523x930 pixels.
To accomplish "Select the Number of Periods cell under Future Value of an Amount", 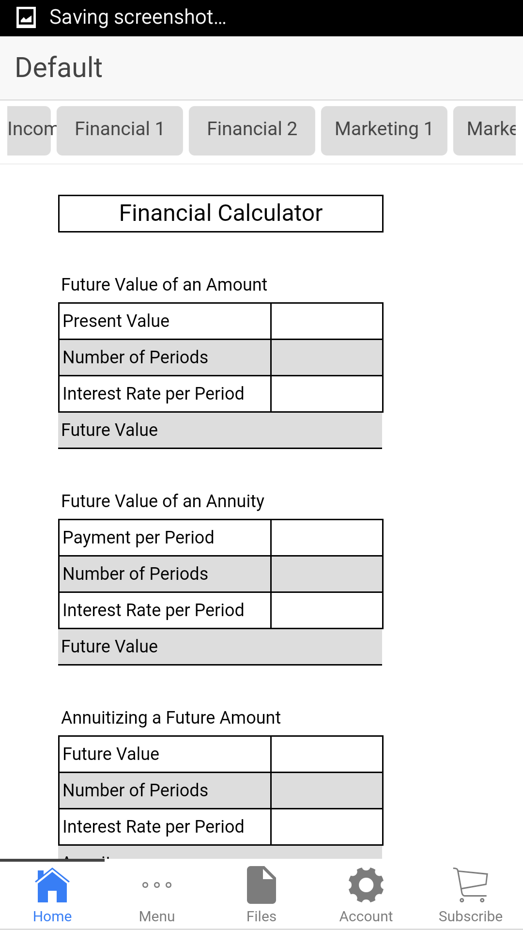I will (x=326, y=357).
